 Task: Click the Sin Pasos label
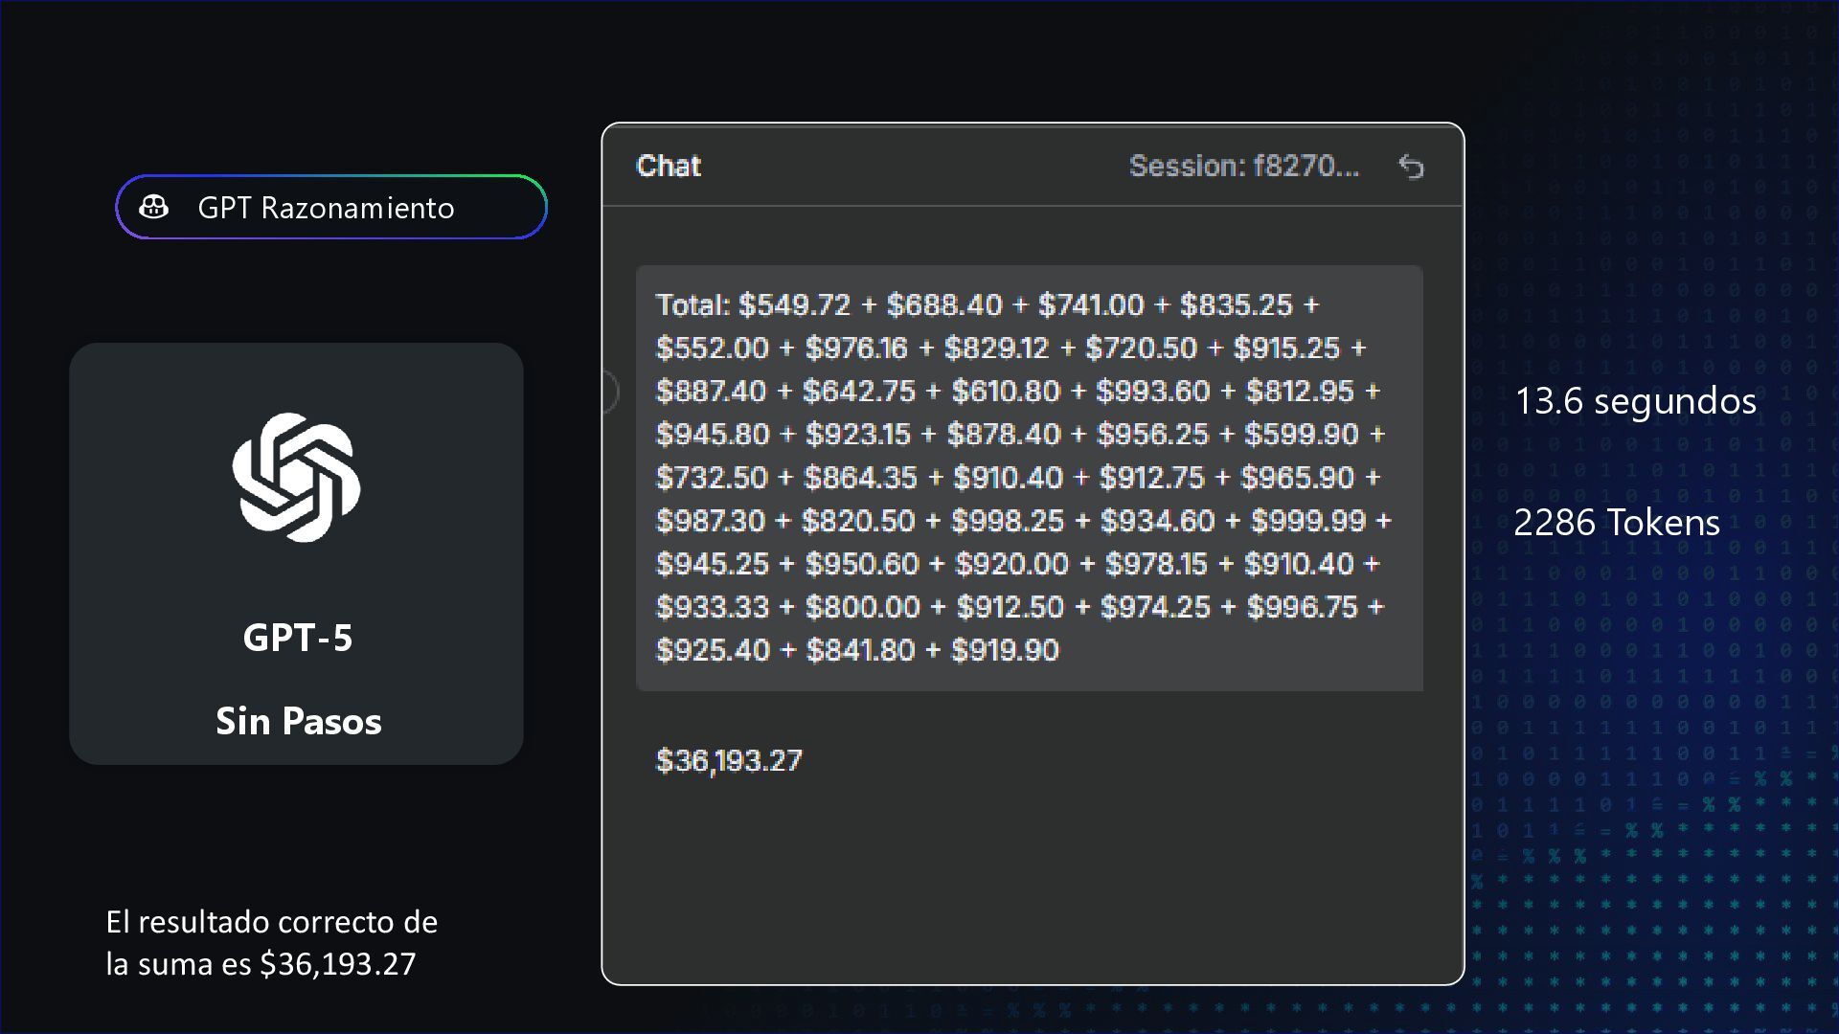(x=298, y=721)
